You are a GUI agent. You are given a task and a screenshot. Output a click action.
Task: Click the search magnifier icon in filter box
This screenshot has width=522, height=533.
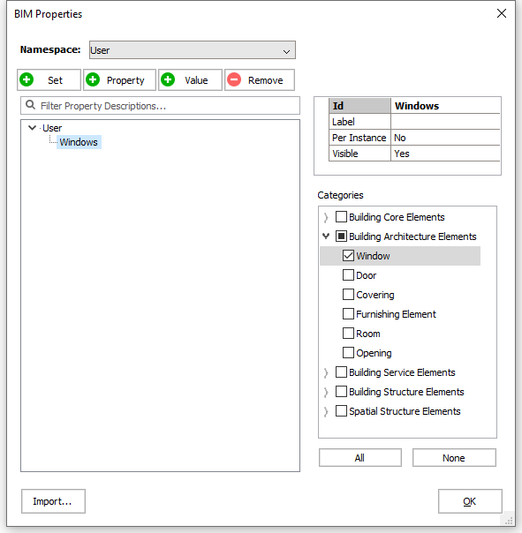click(x=31, y=105)
